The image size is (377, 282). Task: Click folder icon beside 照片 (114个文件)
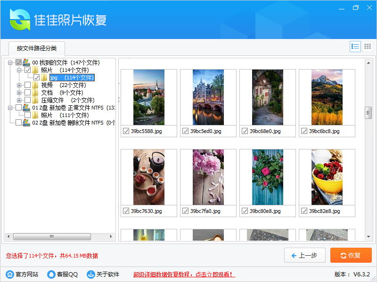tap(35, 70)
